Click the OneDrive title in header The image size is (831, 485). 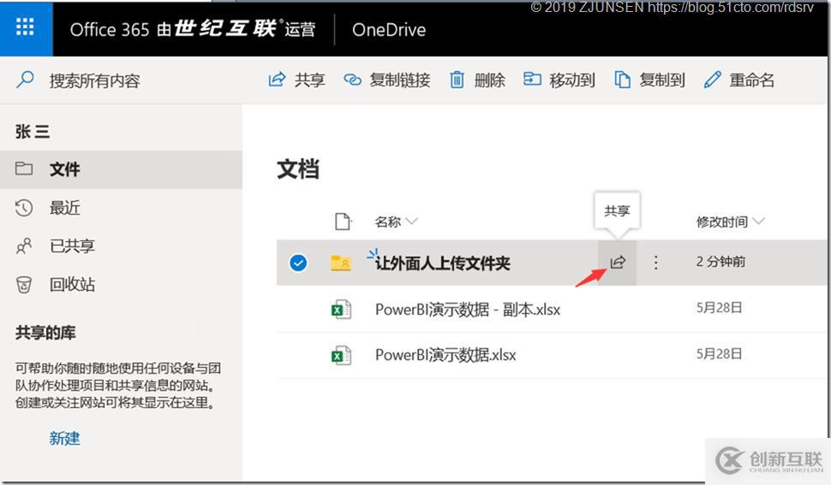point(389,30)
